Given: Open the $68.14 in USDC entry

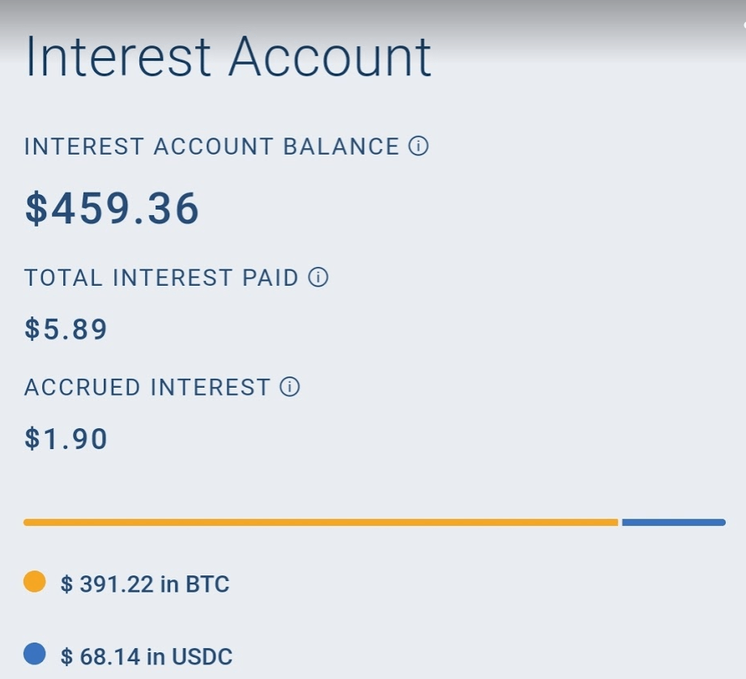Looking at the screenshot, I should point(147,656).
